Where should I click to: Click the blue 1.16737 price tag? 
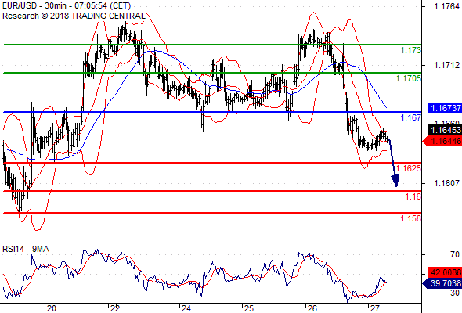(445, 108)
